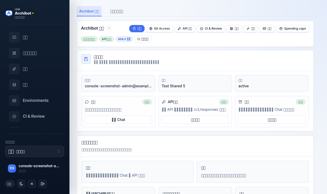The height and width of the screenshot is (194, 327).
Task: Open the smiley chat bubble sidebar item
Action: [14, 37]
